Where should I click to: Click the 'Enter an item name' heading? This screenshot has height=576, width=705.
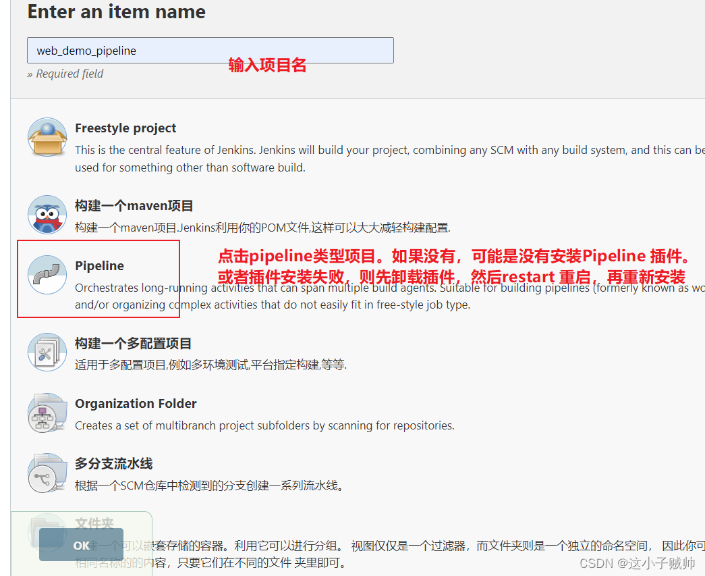coord(117,11)
